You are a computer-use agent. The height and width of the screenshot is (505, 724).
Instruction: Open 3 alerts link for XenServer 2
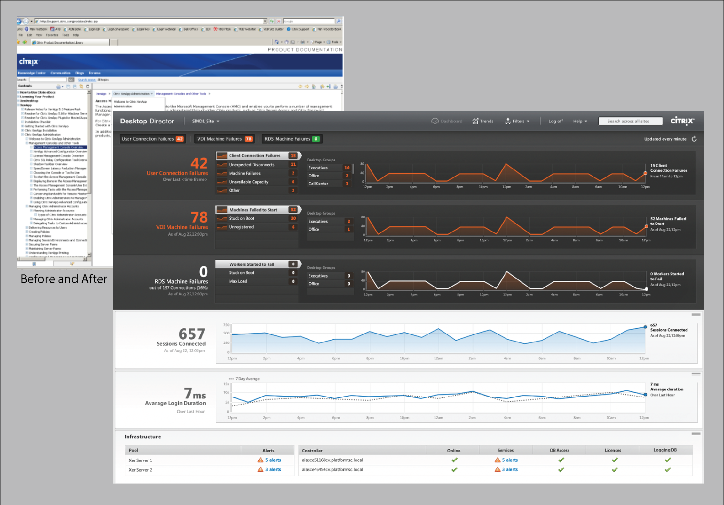pos(273,469)
